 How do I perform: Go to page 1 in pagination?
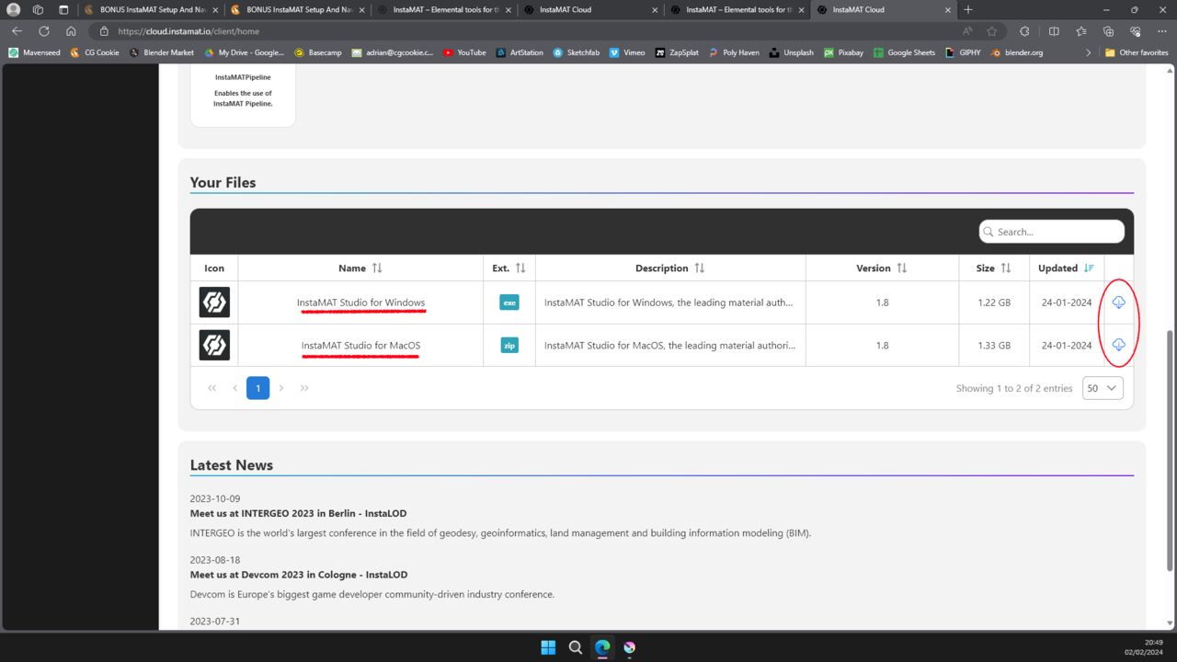pyautogui.click(x=257, y=388)
